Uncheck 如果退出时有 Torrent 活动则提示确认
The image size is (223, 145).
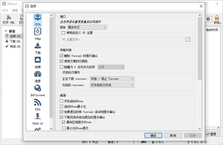click(61, 112)
